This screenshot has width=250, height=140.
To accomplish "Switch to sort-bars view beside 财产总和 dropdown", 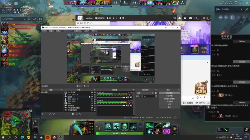I will click(29, 19).
